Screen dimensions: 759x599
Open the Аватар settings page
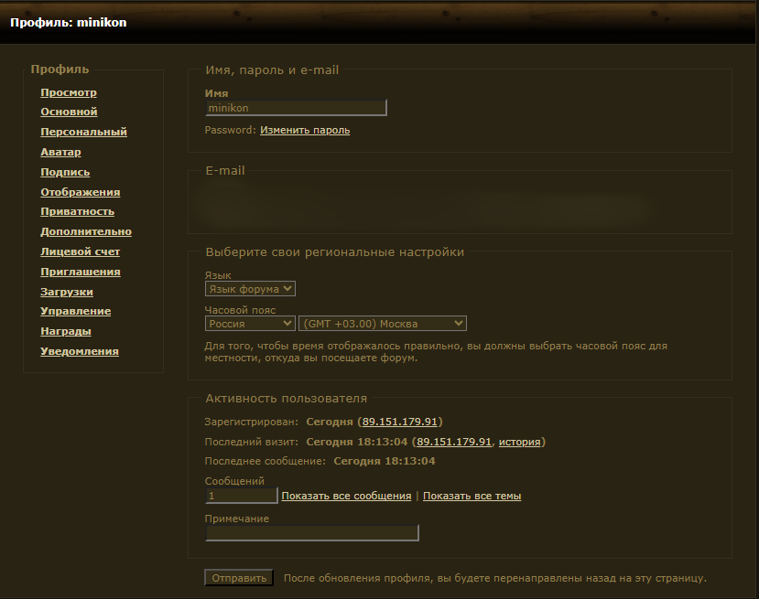coord(60,152)
